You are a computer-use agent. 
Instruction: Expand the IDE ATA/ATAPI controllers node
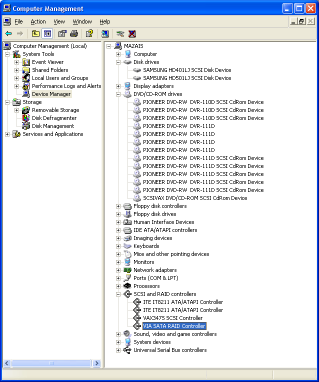pos(118,230)
